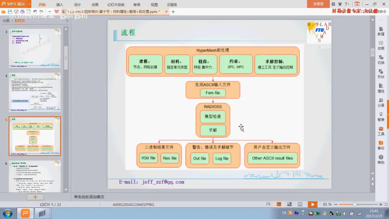Open the 设计 ribbon tab
The image size is (389, 219).
77,5
